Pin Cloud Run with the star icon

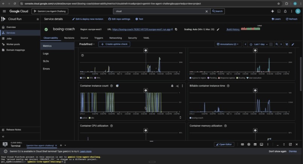click(38, 19)
